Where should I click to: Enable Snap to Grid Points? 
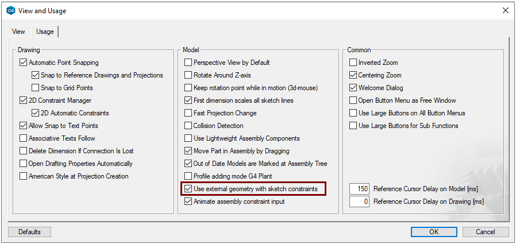click(x=36, y=88)
